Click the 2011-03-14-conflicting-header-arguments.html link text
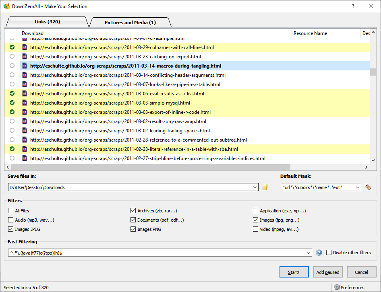Screen dimensions: 381x292 [128, 75]
